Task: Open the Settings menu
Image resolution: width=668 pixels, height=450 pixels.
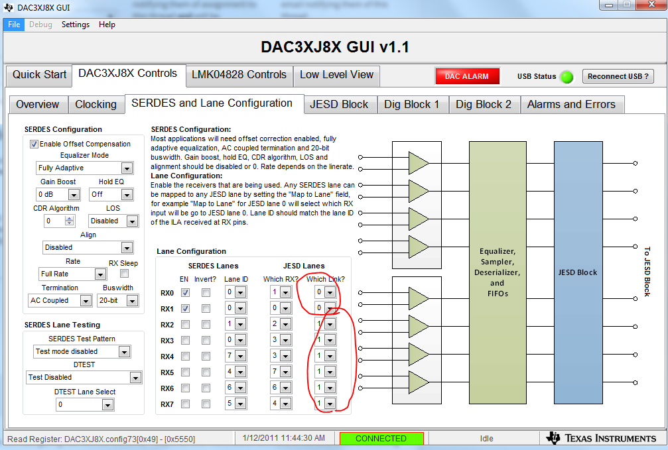Action: tap(76, 25)
